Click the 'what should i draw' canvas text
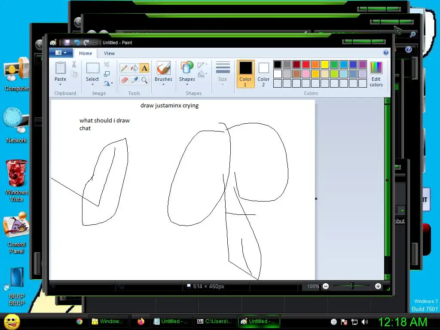Viewport: 440px width, 330px height. [x=104, y=120]
